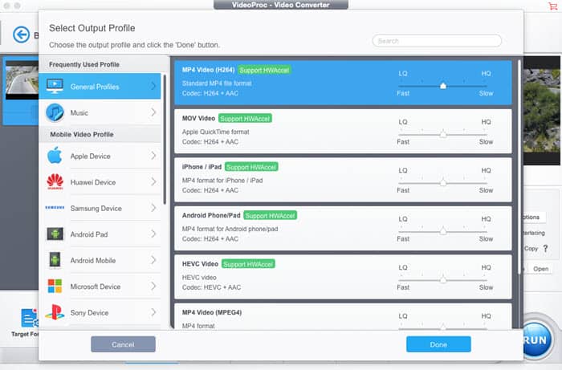Click the Cancel button
Image resolution: width=562 pixels, height=370 pixels.
pos(123,344)
